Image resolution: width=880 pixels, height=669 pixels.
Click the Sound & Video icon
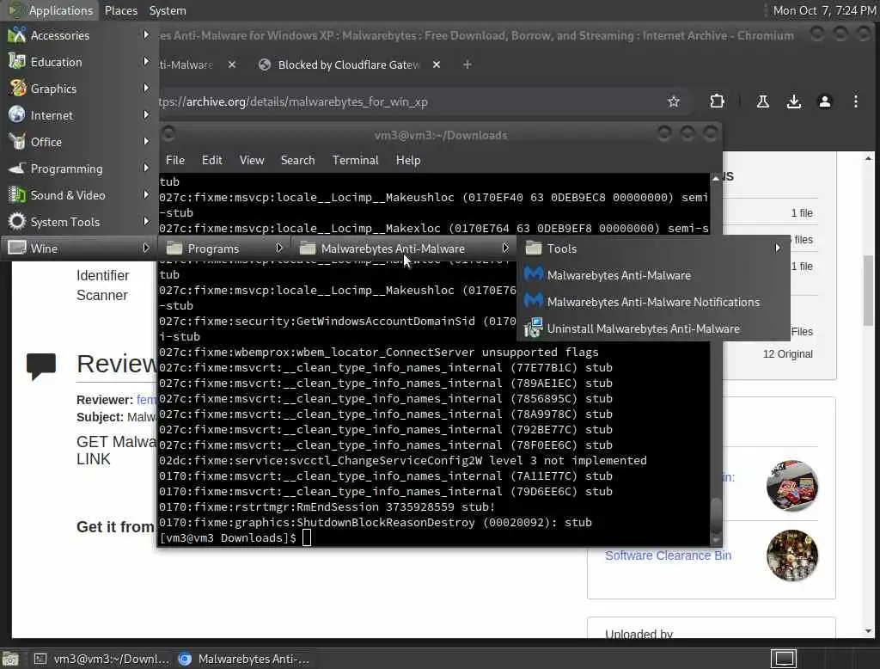pyautogui.click(x=17, y=195)
